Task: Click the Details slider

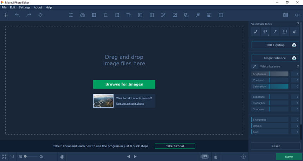Action: (270, 126)
